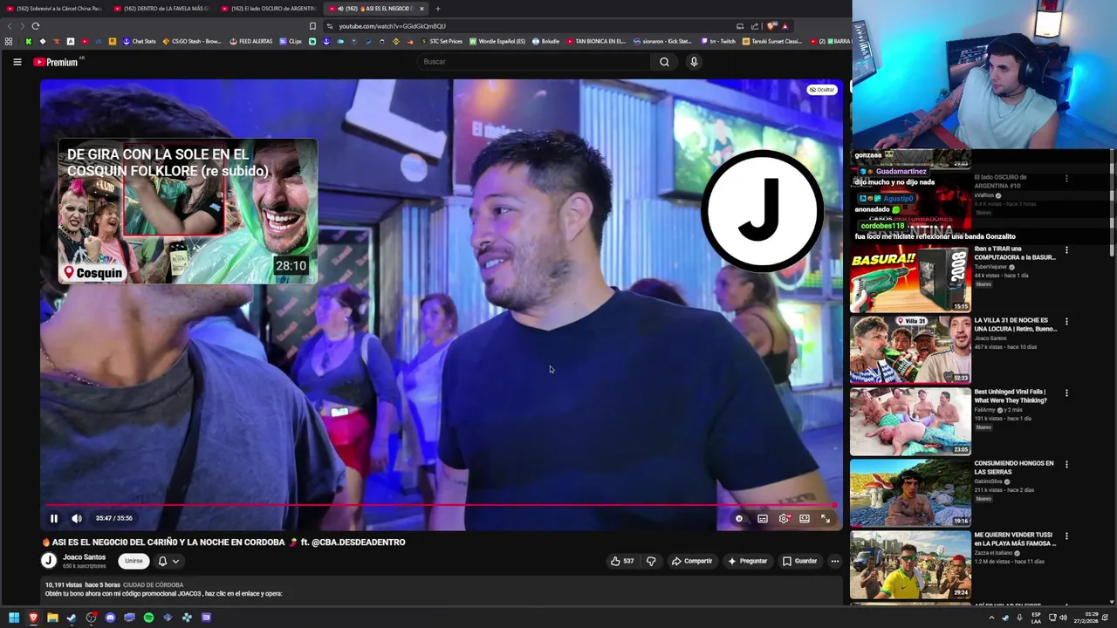This screenshot has width=1117, height=628.
Task: Click the Joaco Santos channel avatar
Action: 49,561
